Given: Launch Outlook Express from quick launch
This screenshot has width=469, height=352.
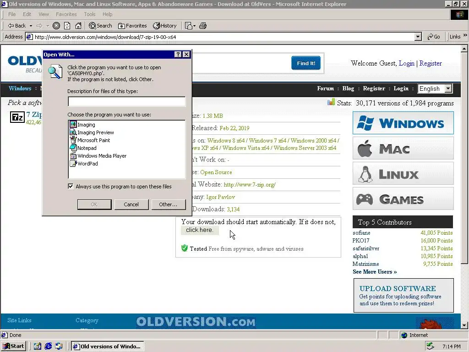Looking at the screenshot, I should coord(59,346).
